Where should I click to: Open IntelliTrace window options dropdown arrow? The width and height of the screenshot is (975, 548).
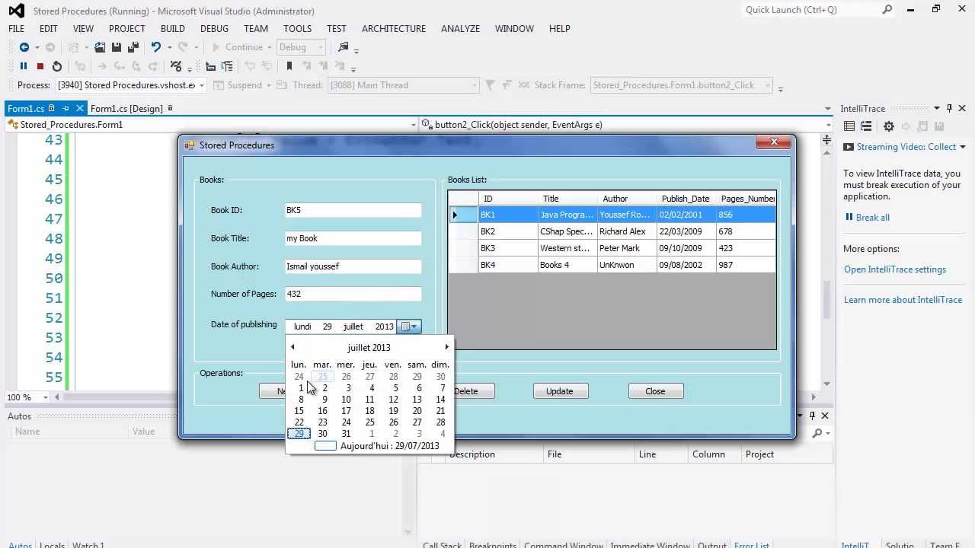click(x=937, y=108)
